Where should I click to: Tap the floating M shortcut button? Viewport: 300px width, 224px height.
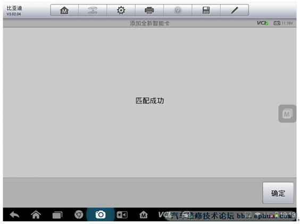[287, 114]
